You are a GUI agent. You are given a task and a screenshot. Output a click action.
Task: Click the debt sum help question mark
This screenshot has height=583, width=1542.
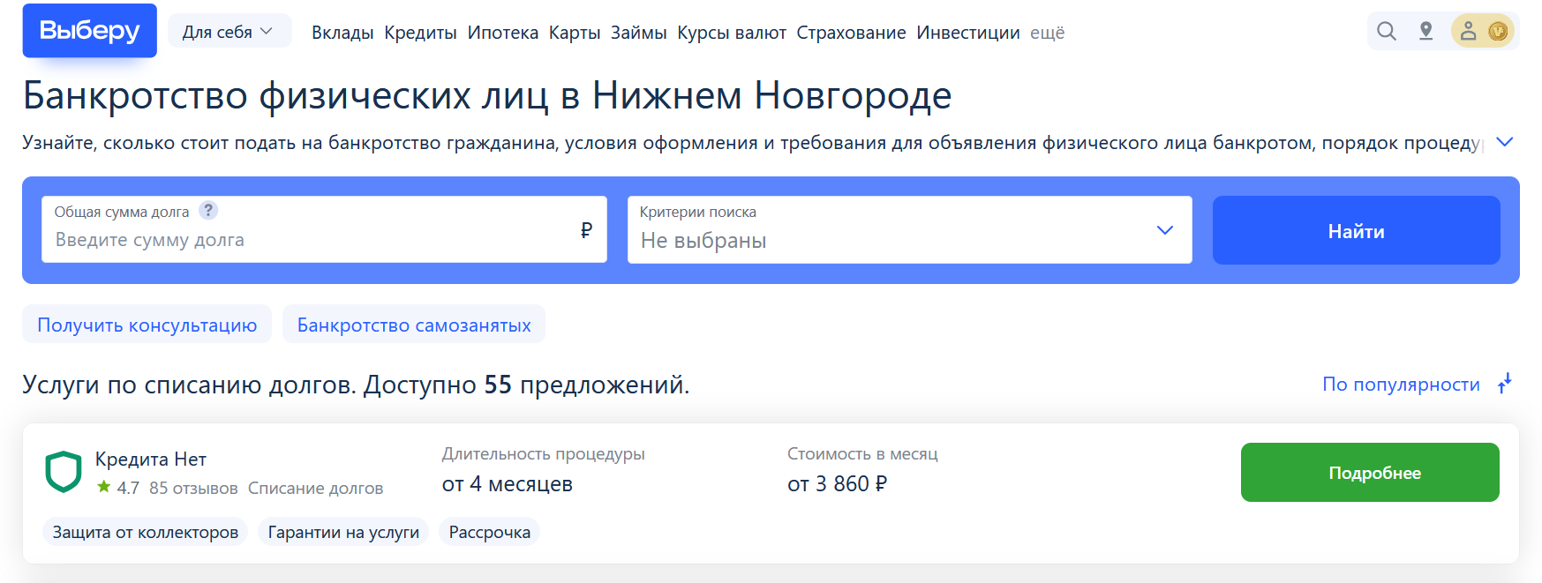[x=208, y=210]
